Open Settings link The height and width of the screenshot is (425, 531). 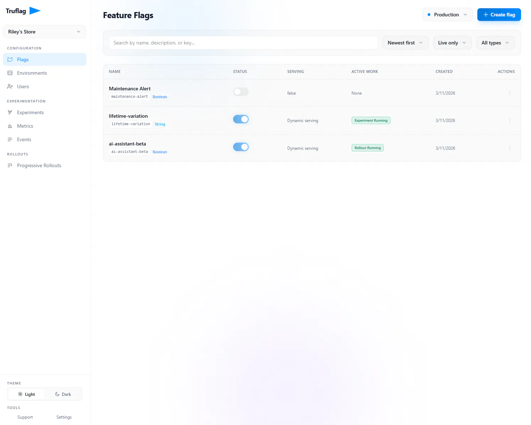click(64, 417)
